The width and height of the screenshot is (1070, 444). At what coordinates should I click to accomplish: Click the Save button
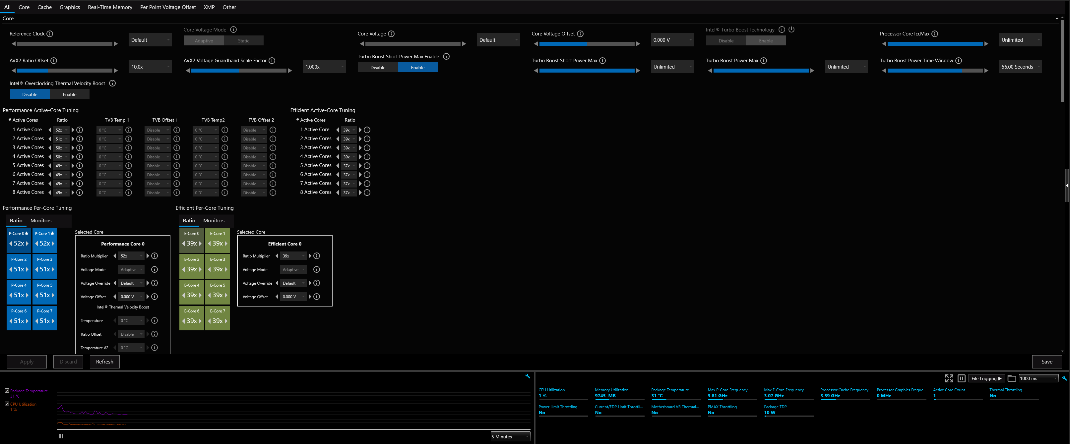pos(1047,362)
